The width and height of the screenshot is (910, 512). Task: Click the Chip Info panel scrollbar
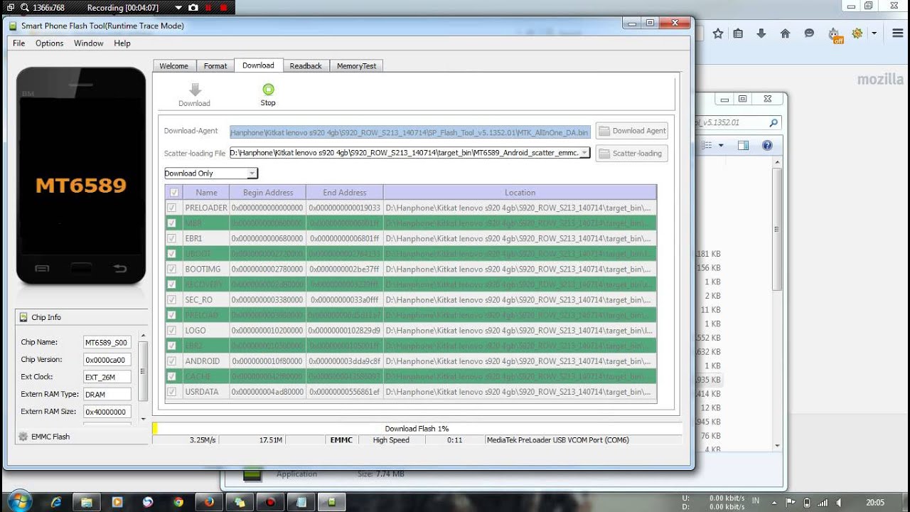[x=143, y=378]
